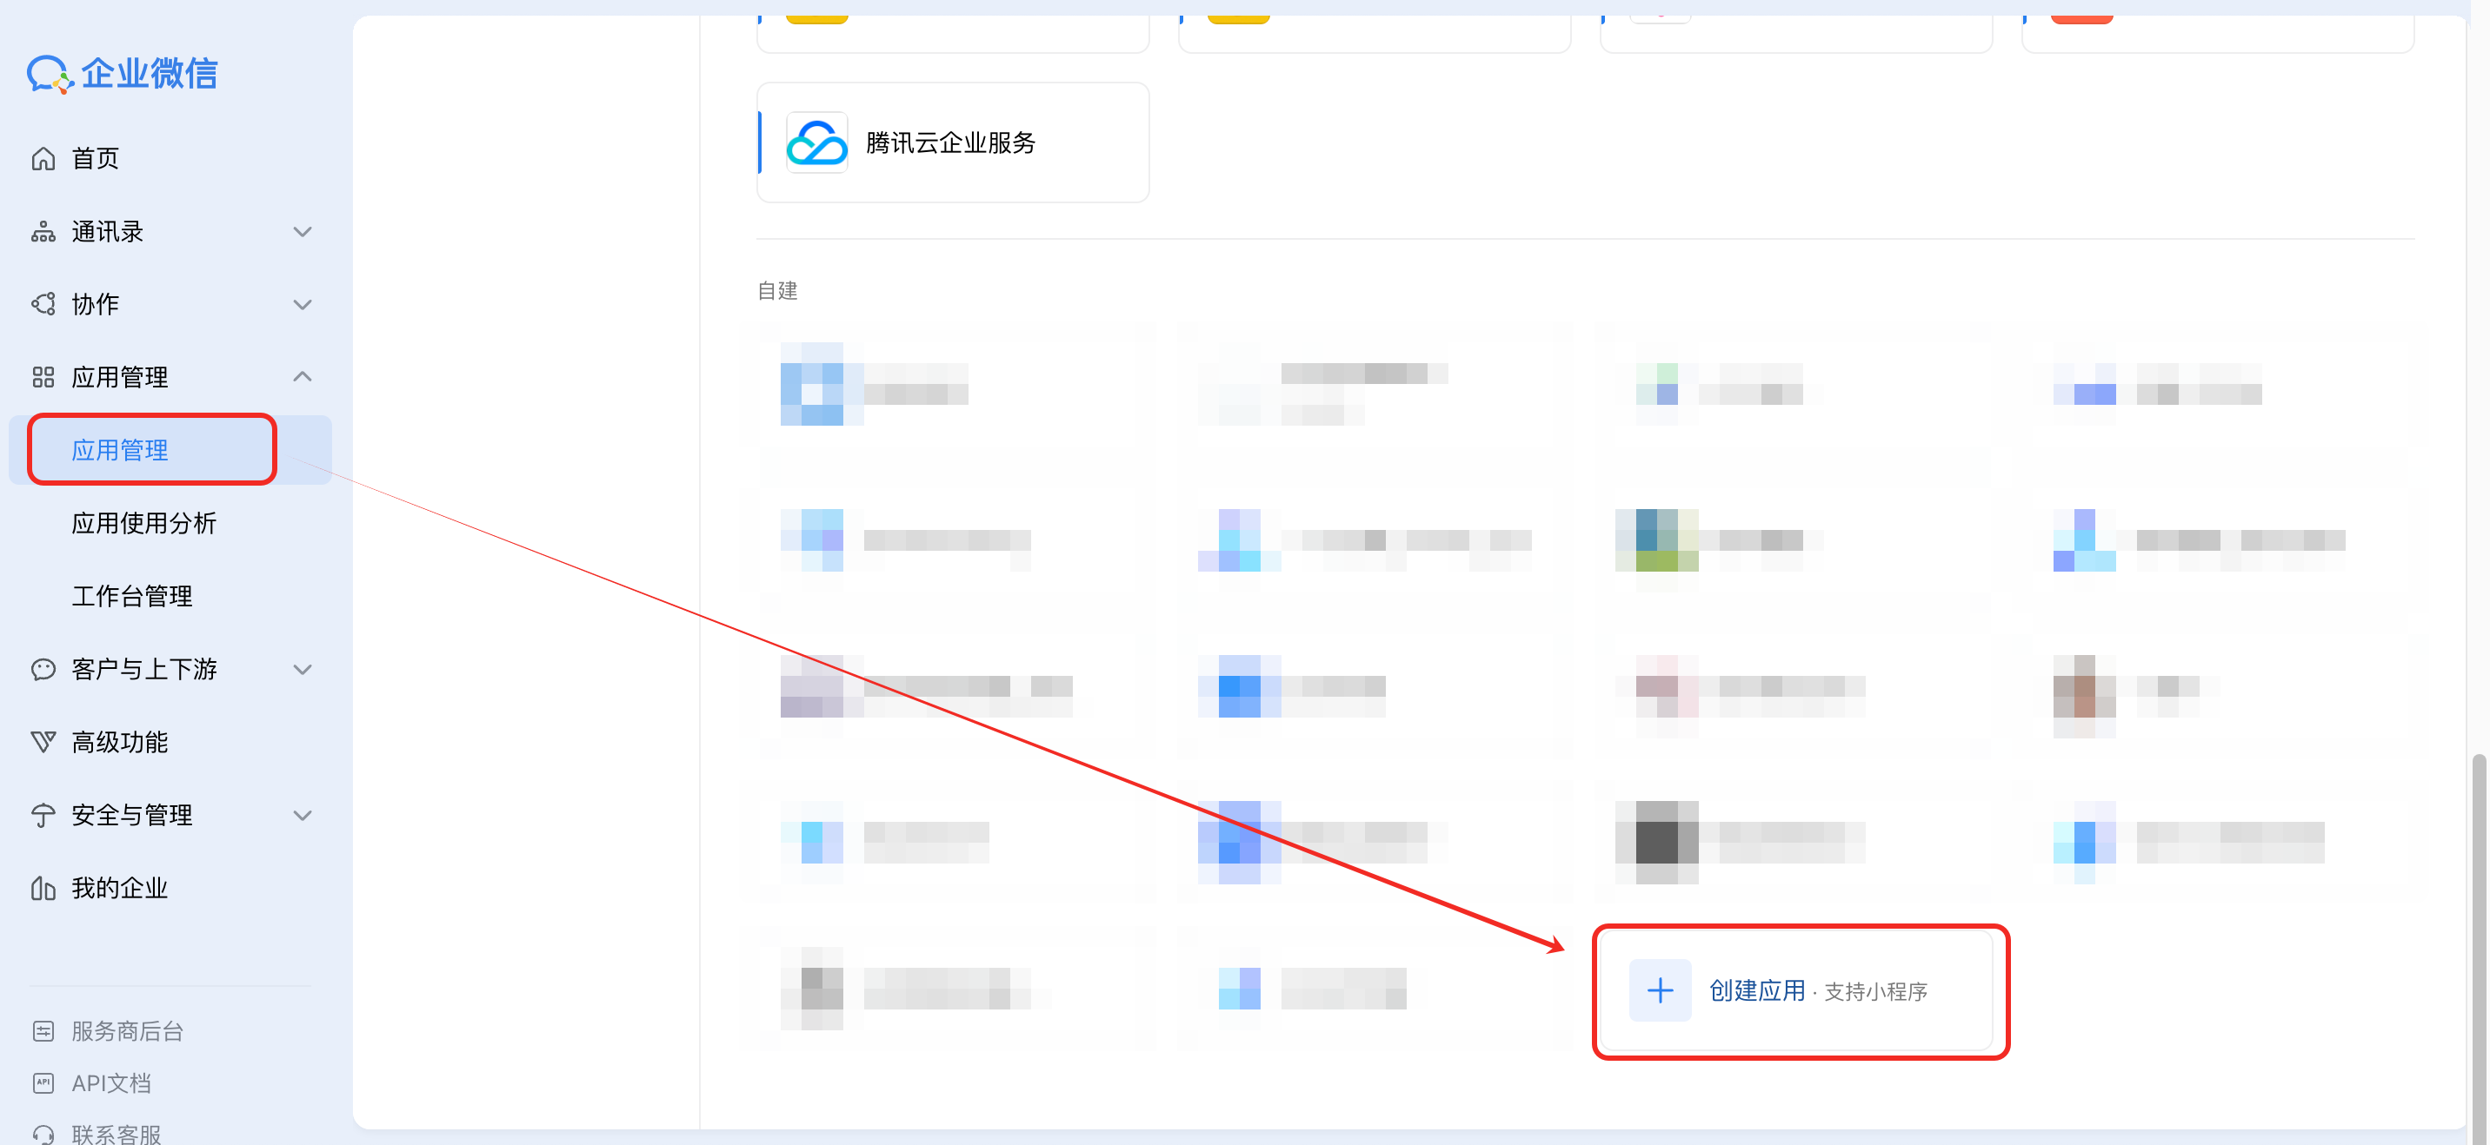Click the 通讯录 org-chart icon
The width and height of the screenshot is (2490, 1145).
point(43,232)
